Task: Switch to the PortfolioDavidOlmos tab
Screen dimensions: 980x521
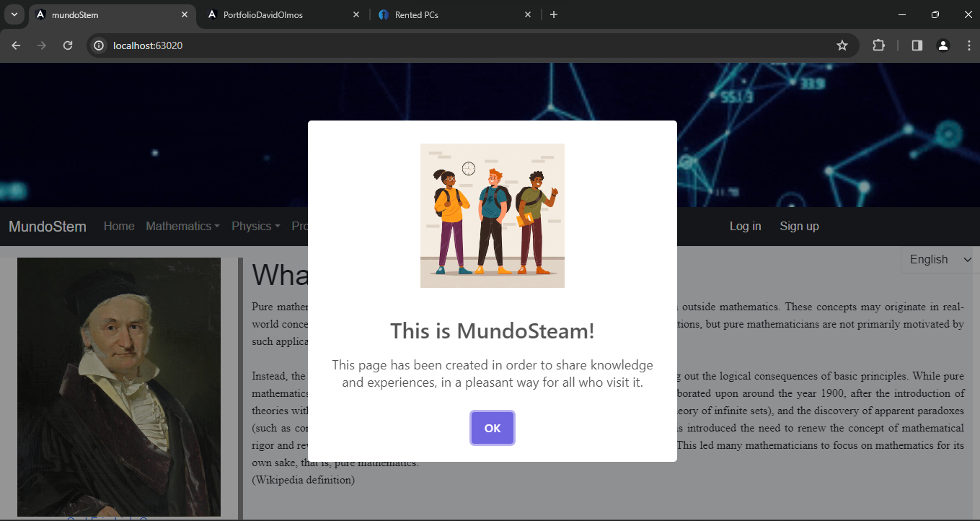Action: tap(283, 14)
